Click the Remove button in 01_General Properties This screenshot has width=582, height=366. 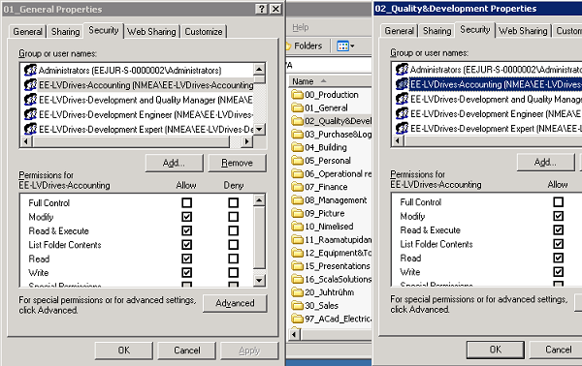pos(238,163)
